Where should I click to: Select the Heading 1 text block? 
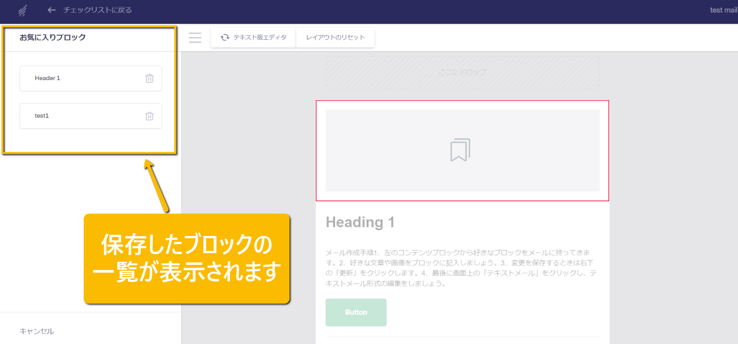(x=360, y=222)
